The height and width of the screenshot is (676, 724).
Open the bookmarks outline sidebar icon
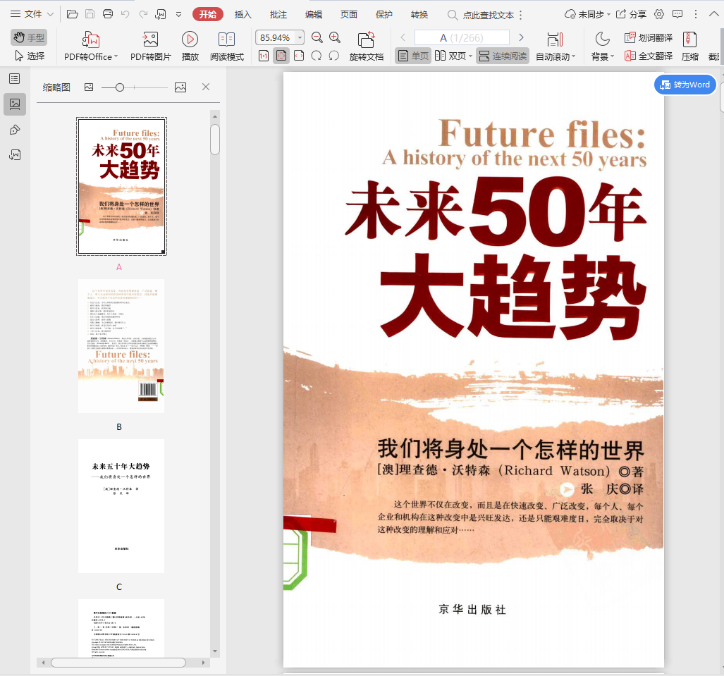click(15, 79)
